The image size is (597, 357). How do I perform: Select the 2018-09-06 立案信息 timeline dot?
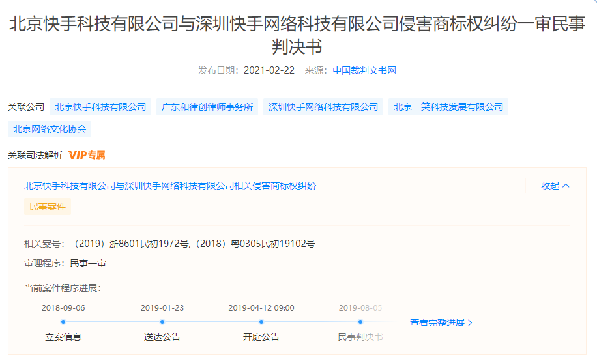tap(63, 322)
